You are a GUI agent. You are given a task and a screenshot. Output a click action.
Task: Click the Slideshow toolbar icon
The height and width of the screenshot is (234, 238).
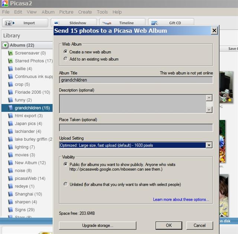[x=56, y=23]
